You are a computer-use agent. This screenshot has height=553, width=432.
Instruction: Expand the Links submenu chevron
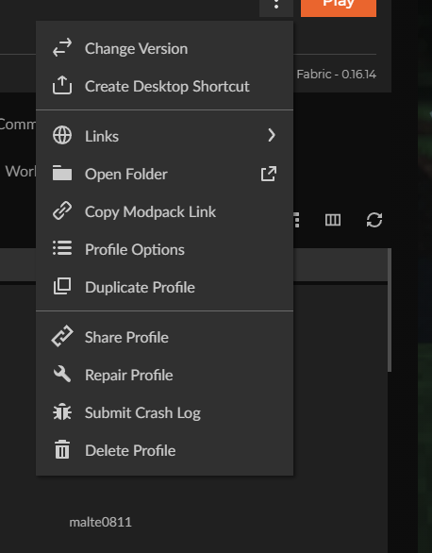[x=272, y=136]
